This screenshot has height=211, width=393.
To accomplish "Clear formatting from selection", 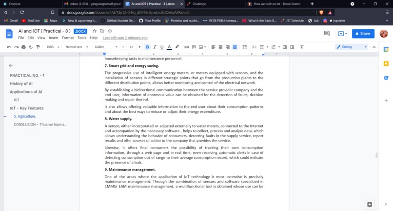I will coord(302,47).
